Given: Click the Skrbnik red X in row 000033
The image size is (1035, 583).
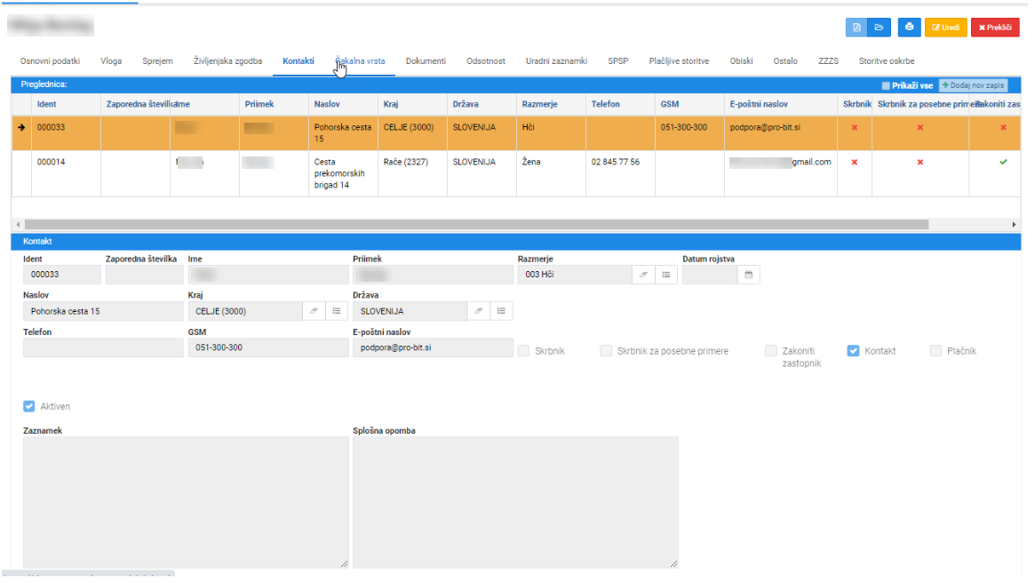Looking at the screenshot, I should 854,127.
